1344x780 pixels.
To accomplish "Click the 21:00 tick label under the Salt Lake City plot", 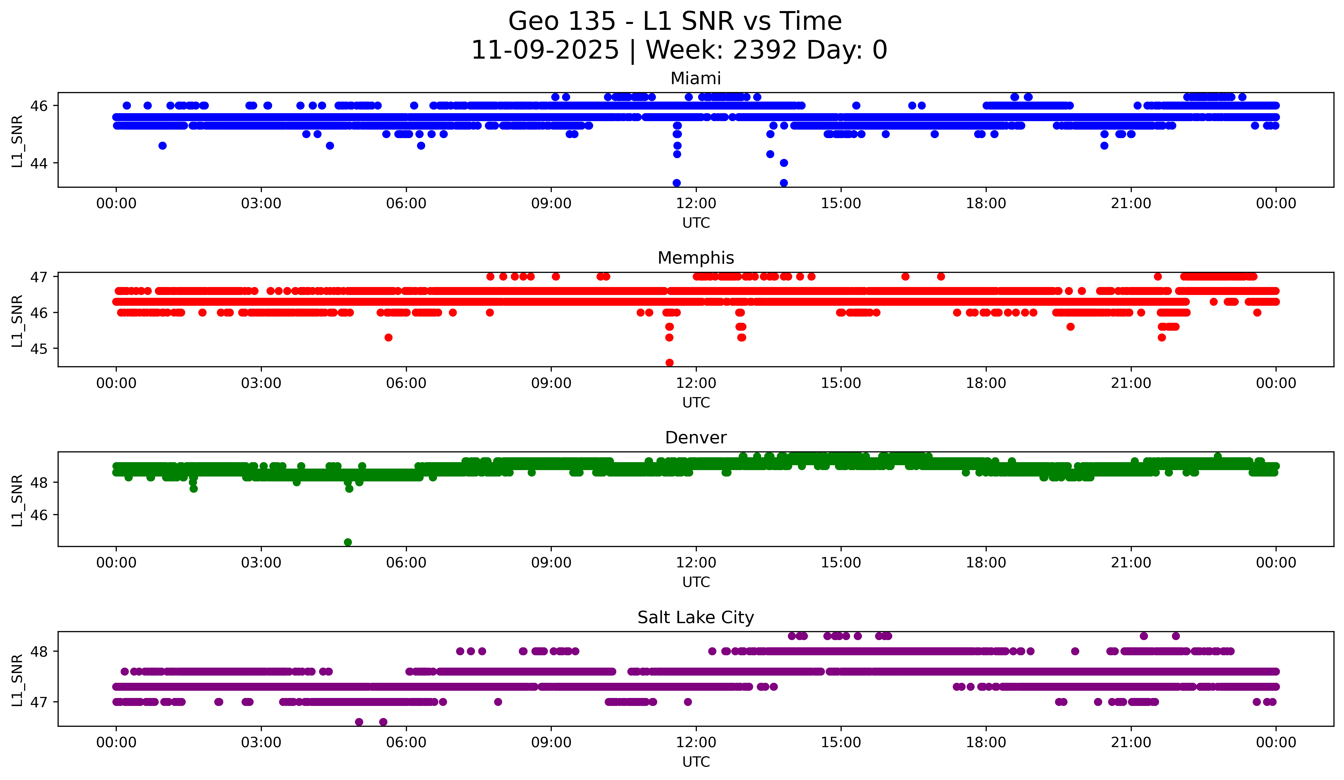I will pyautogui.click(x=1131, y=743).
